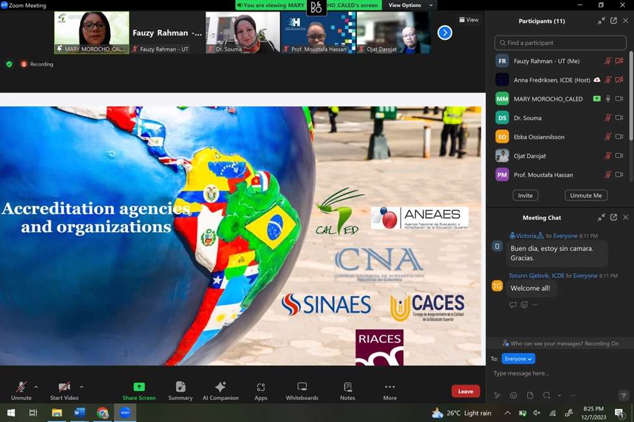
Task: Expand the chat screenshot options arrow
Action: click(559, 395)
